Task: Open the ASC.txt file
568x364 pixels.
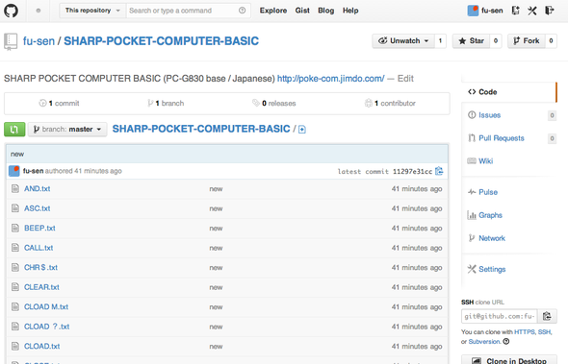Action: coord(38,208)
